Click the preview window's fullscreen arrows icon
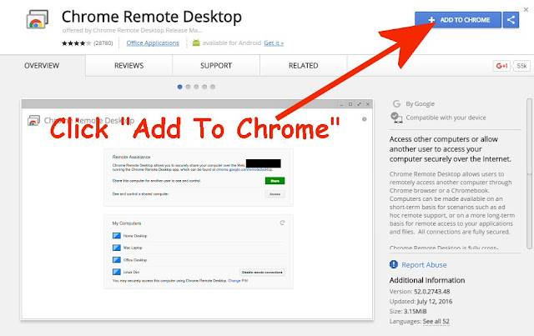This screenshot has width=534, height=336. (359, 104)
